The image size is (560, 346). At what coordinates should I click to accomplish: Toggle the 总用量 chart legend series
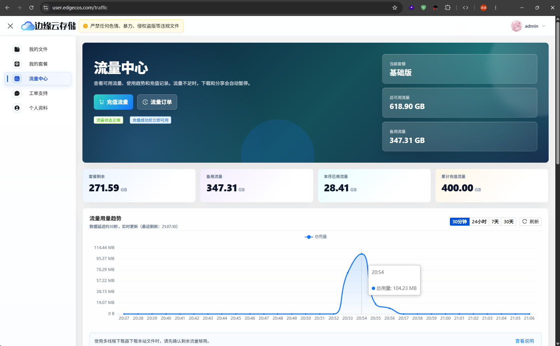click(x=316, y=237)
